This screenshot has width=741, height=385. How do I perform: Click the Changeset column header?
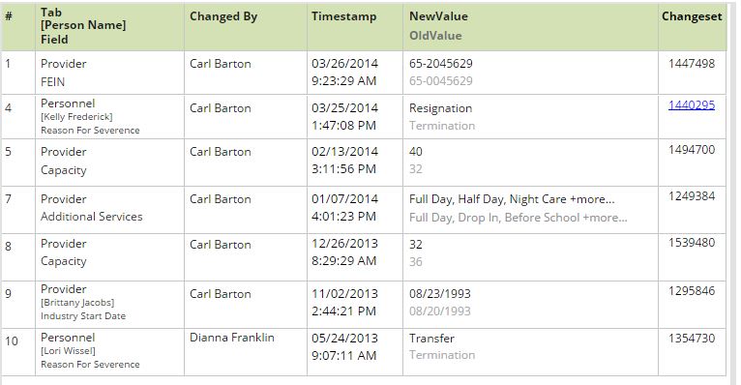pos(692,16)
